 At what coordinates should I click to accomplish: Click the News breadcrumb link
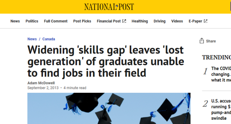(32, 39)
